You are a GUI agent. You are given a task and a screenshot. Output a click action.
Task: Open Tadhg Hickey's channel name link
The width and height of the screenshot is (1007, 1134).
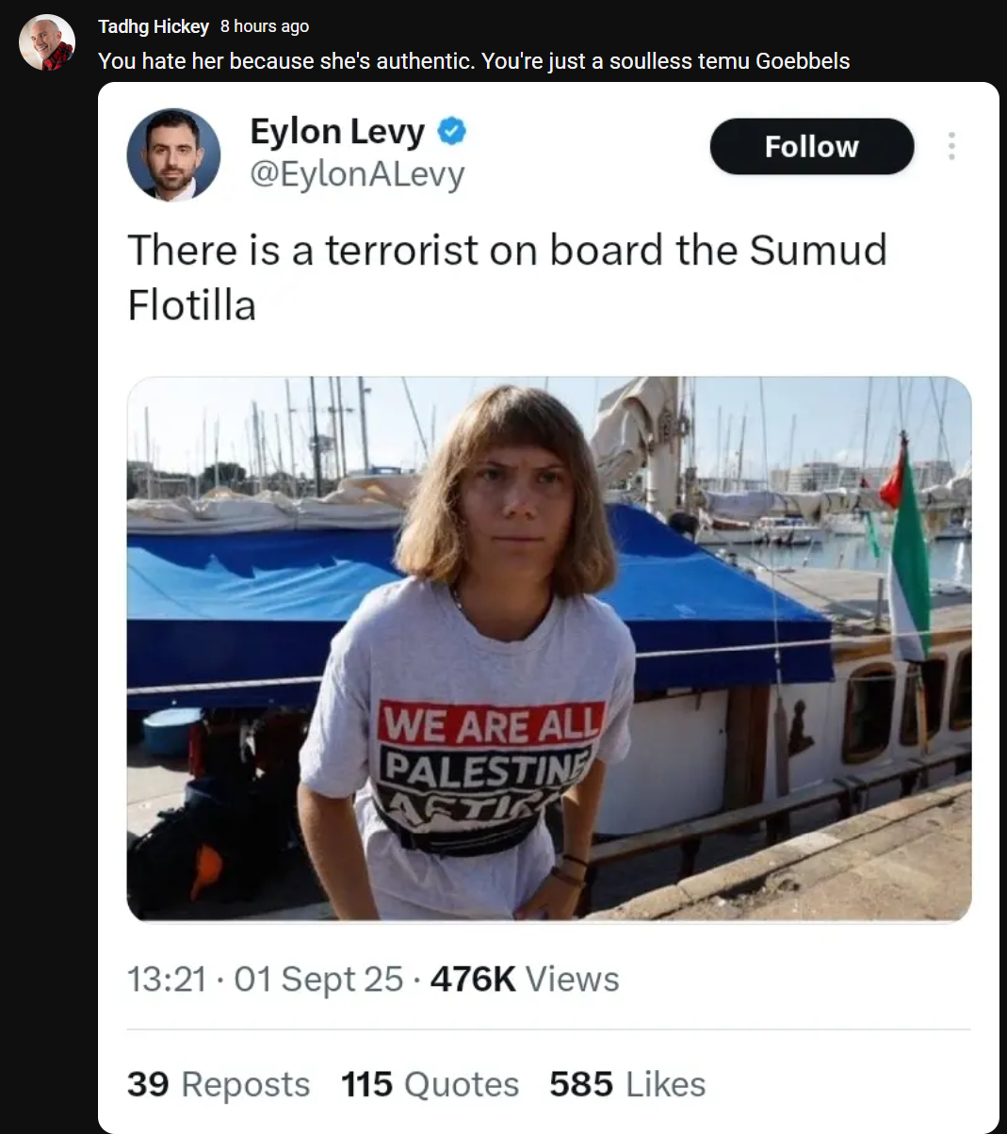point(154,26)
